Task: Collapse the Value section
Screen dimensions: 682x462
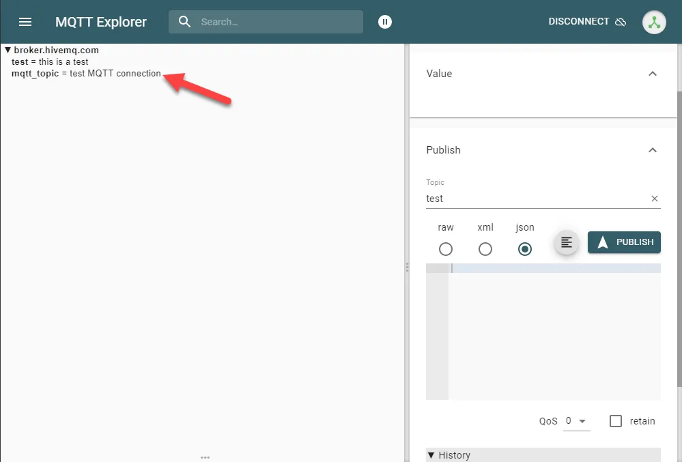Action: pos(652,74)
